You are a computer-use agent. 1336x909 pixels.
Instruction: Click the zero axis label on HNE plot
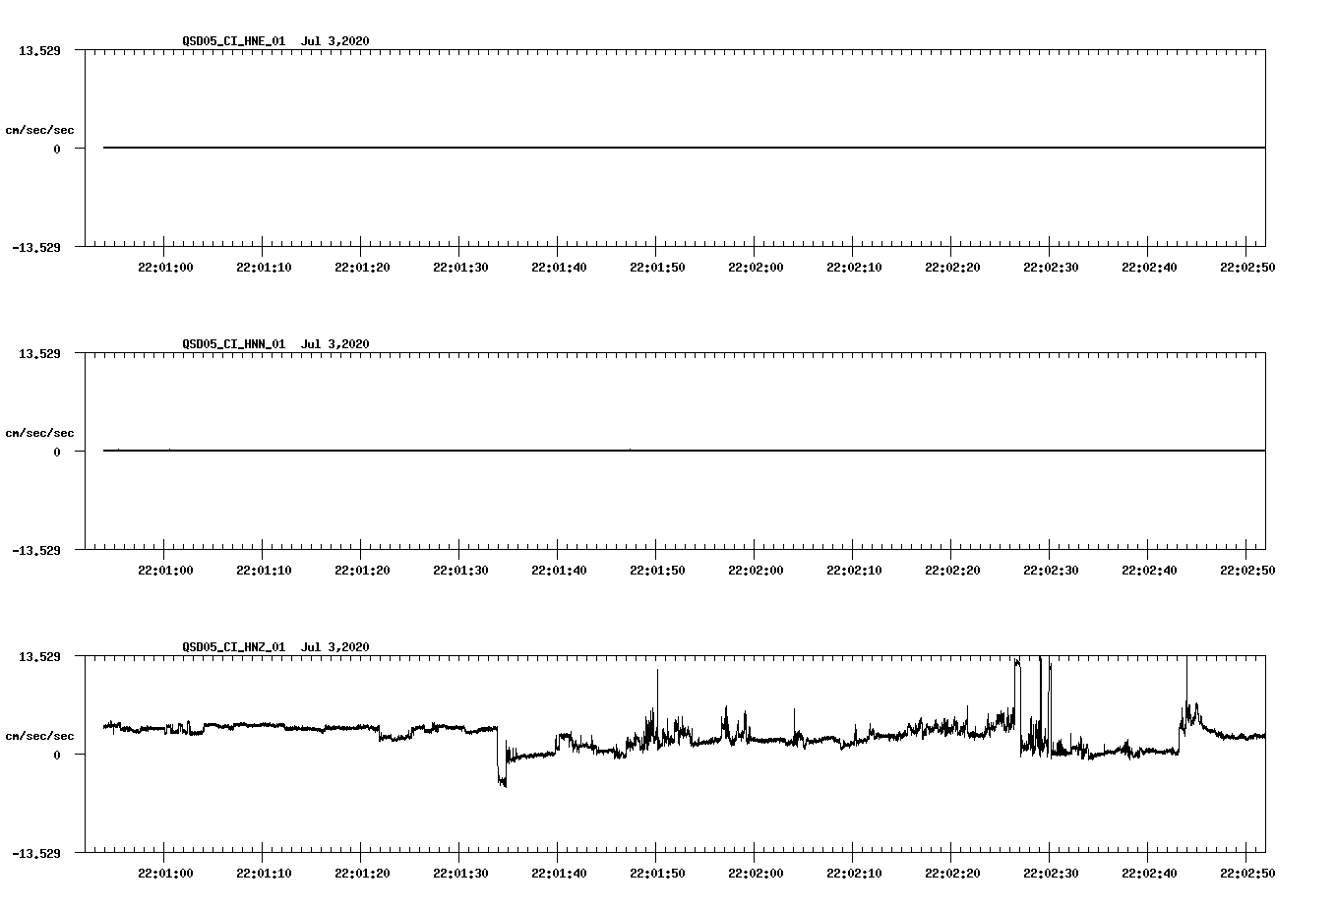(x=57, y=150)
